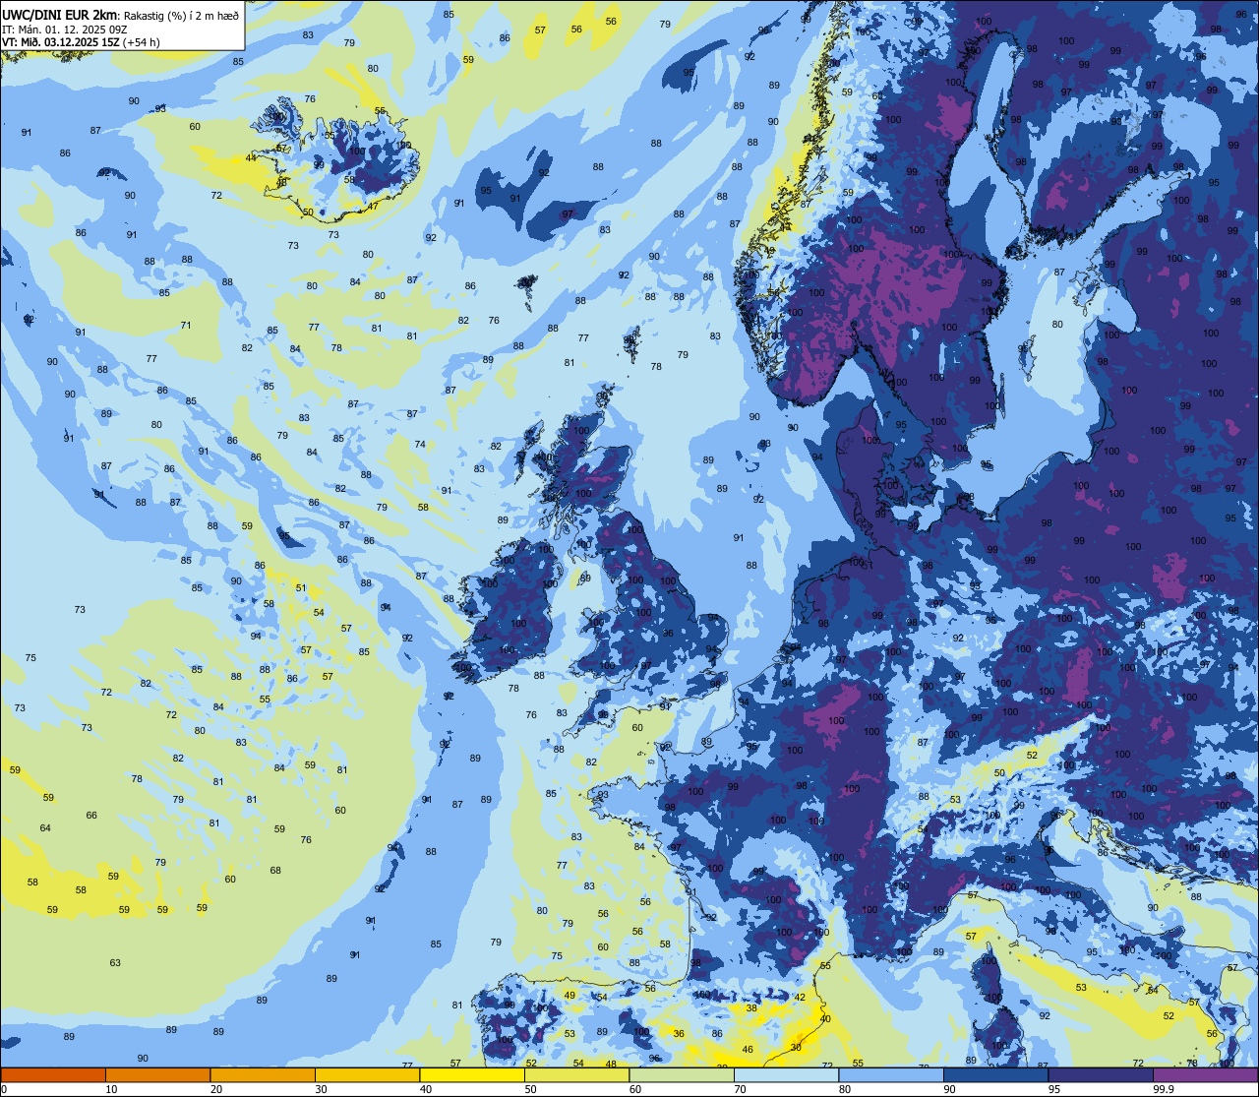Click the humidity value "74" northwest of Scotland
Screen dimensions: 1259x1097
coord(420,444)
